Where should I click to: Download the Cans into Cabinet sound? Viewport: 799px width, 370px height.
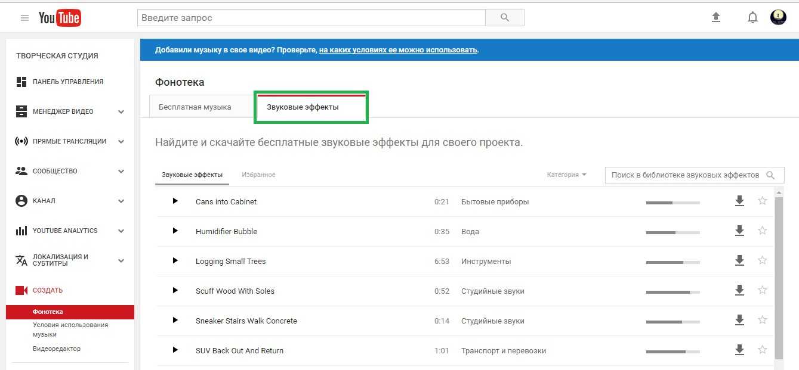739,201
